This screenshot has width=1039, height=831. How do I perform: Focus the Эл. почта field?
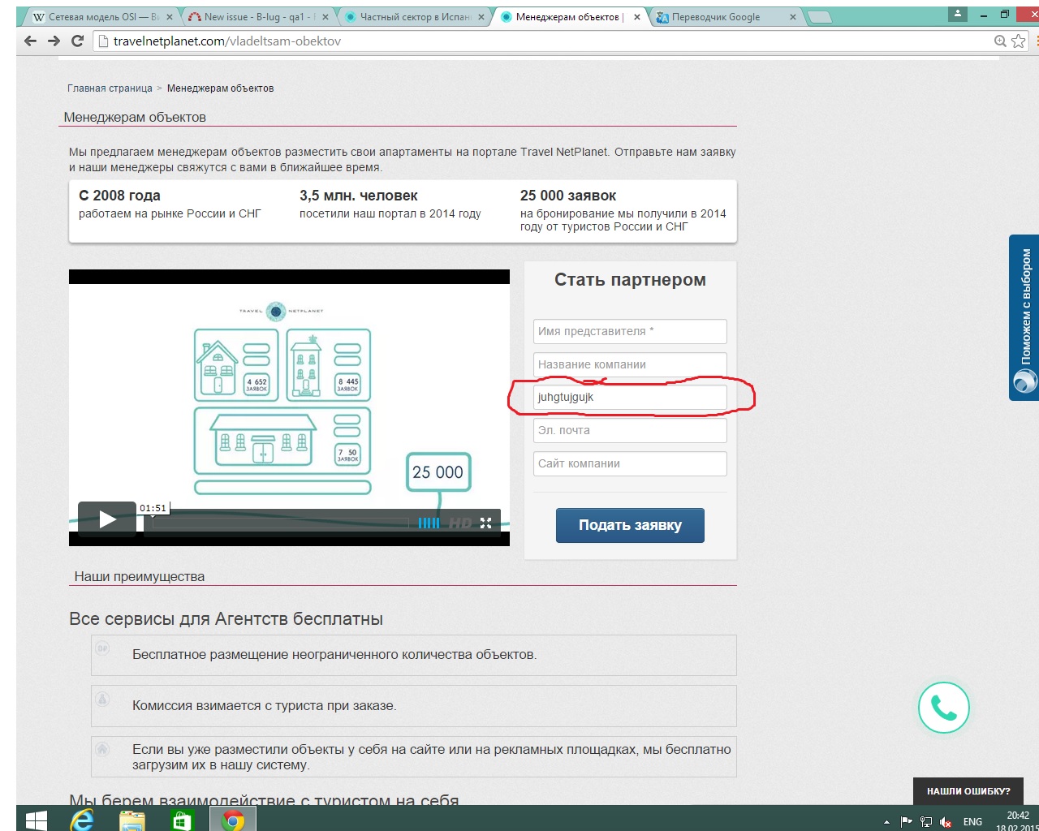point(630,430)
